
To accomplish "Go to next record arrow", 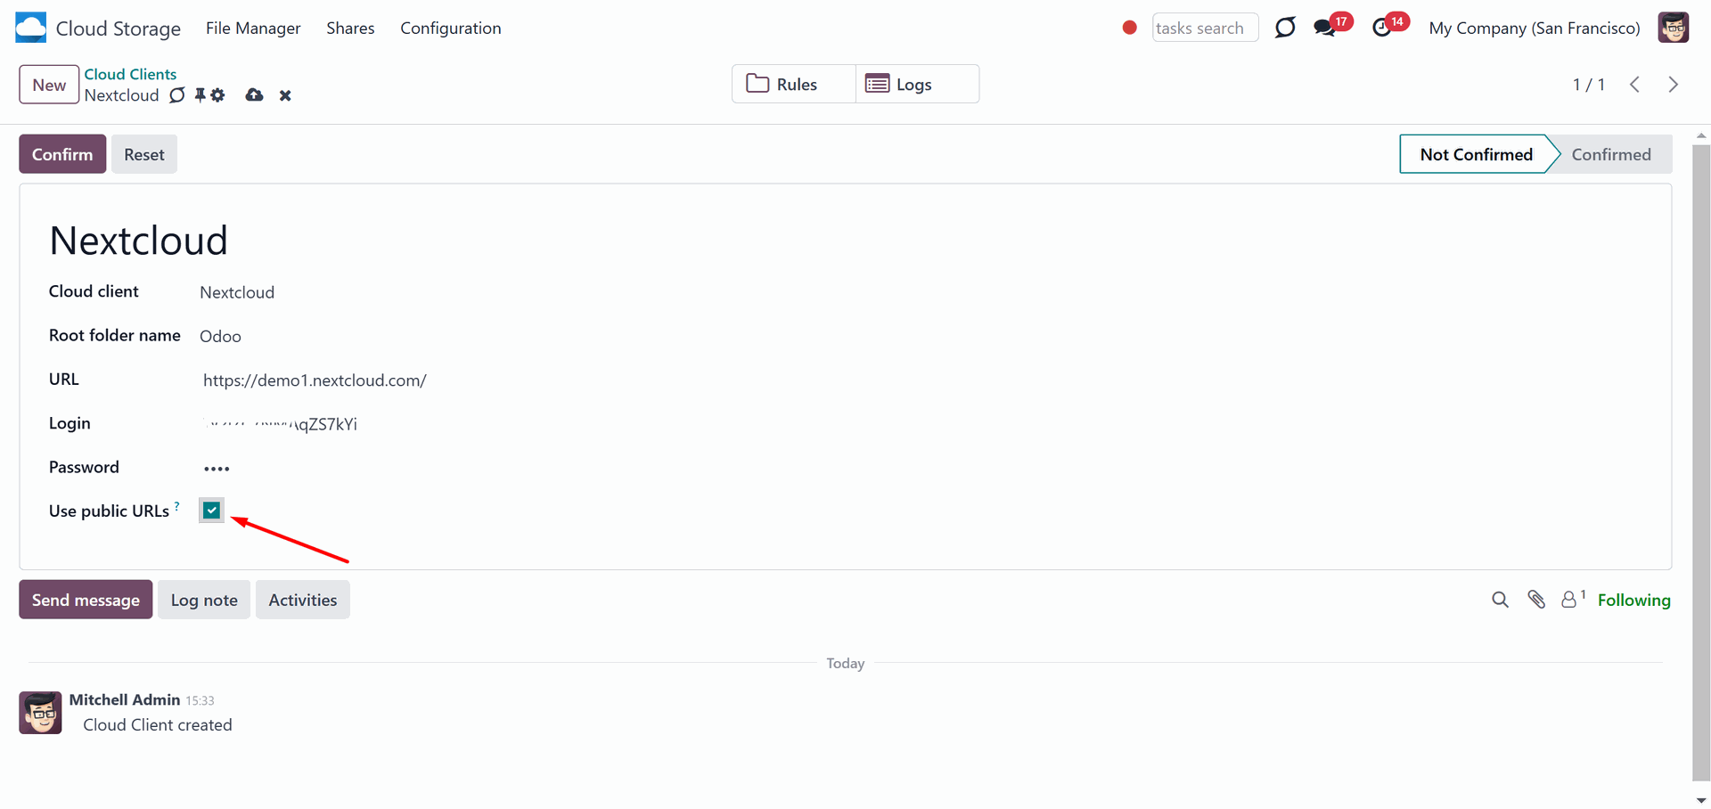I will [x=1673, y=85].
